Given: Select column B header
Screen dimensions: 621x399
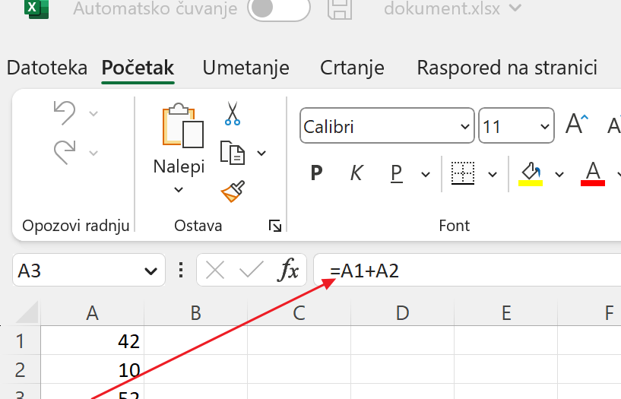Looking at the screenshot, I should (x=195, y=313).
